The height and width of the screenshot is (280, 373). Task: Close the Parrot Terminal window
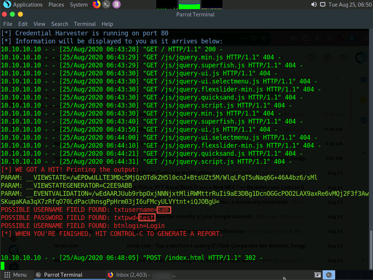click(4, 14)
